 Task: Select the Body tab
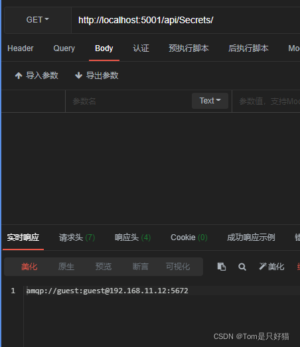click(104, 48)
